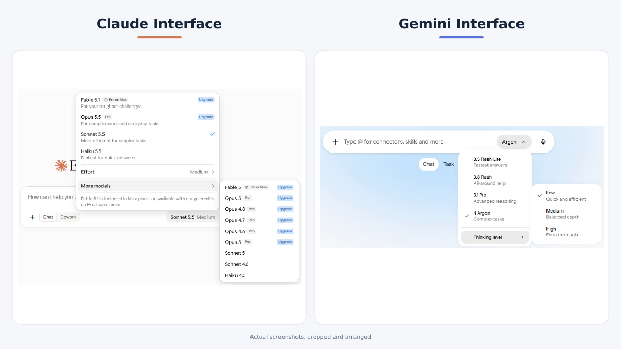This screenshot has height=349, width=621.
Task: Open the Learn more link
Action: tap(108, 205)
